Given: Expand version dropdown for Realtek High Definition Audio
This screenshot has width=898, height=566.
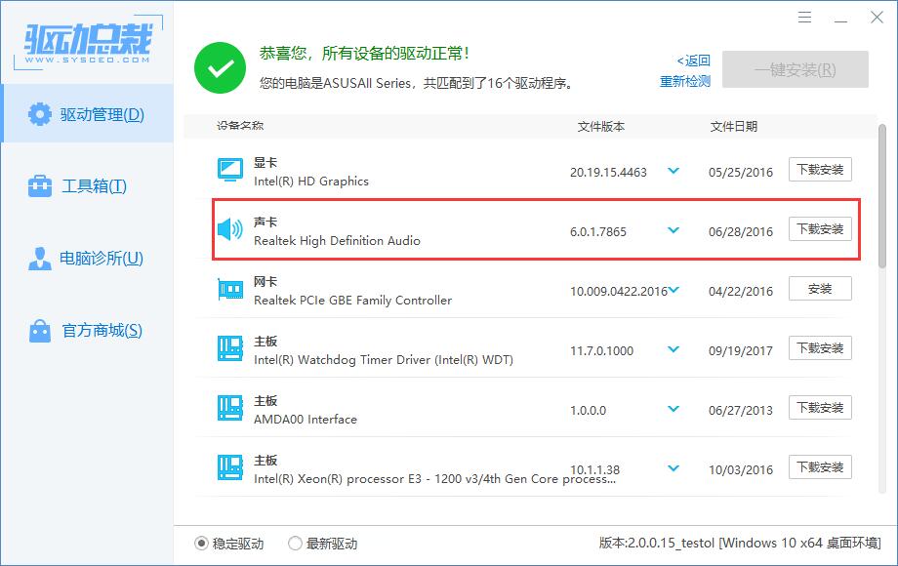Looking at the screenshot, I should pos(673,230).
